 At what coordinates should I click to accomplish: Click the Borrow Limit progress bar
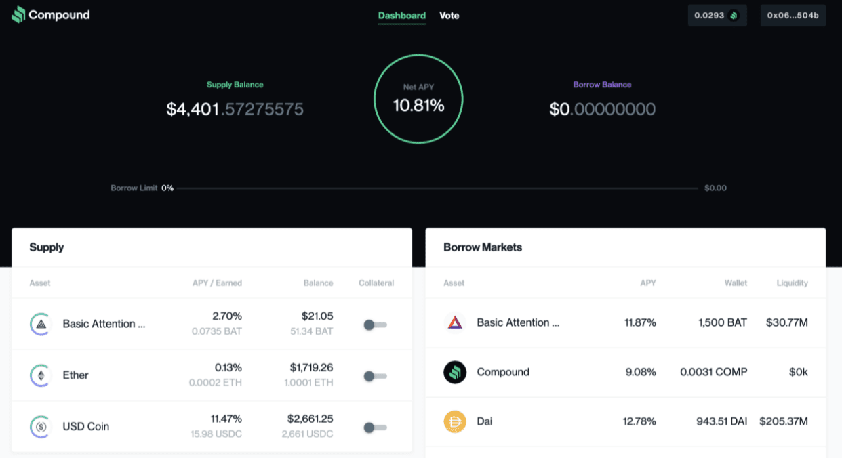(437, 188)
